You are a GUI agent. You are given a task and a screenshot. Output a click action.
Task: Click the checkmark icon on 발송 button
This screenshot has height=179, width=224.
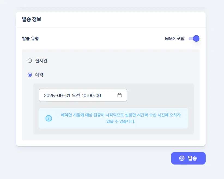(x=182, y=158)
